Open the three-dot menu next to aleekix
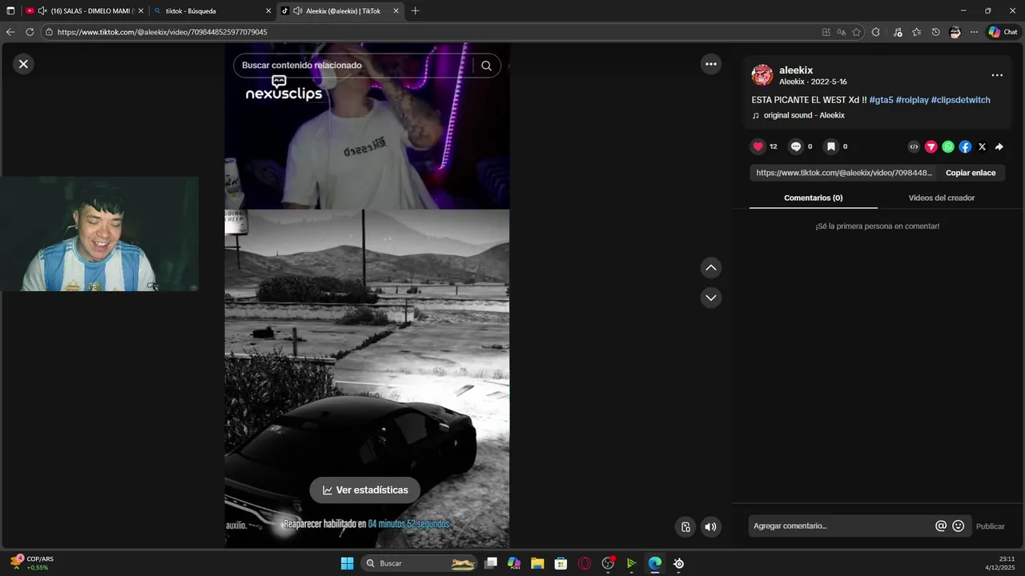The height and width of the screenshot is (576, 1025). [997, 75]
